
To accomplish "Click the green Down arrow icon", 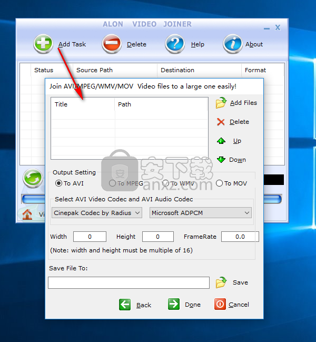I will [x=221, y=160].
